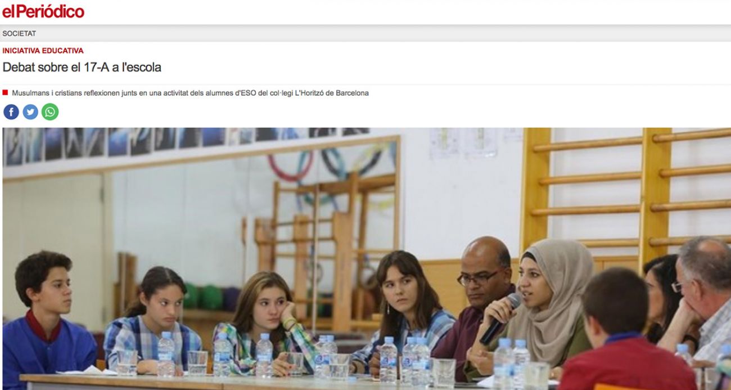Open the elPeriódico homepage logo

(x=43, y=11)
